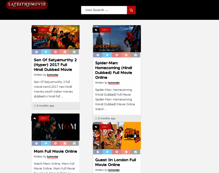The image size is (219, 173).
Task: Share Guest iin London on Google Plus
Action: point(126,152)
